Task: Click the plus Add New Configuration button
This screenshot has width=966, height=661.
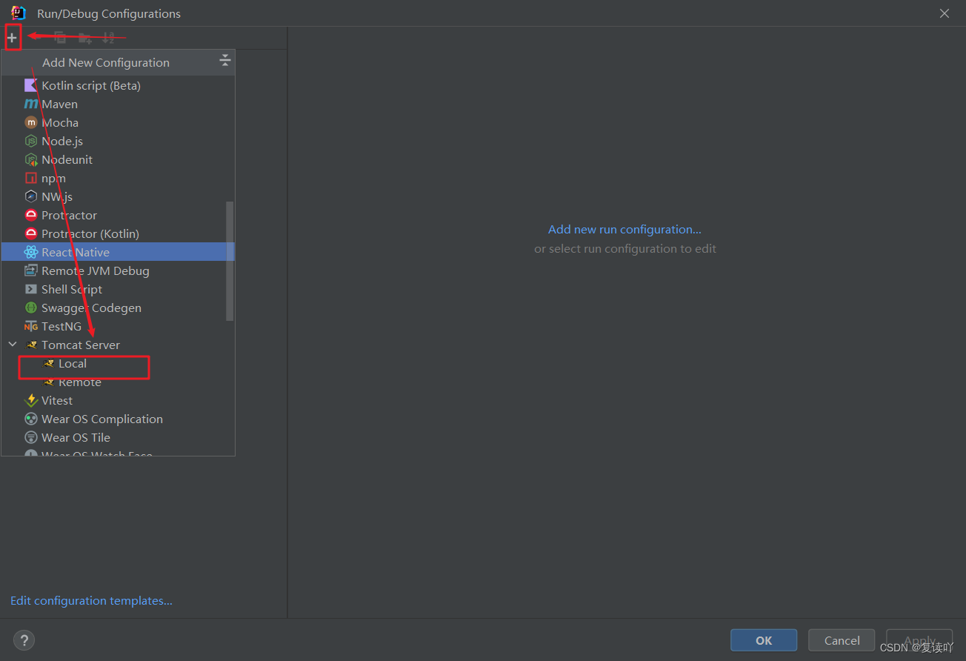Action: 12,37
